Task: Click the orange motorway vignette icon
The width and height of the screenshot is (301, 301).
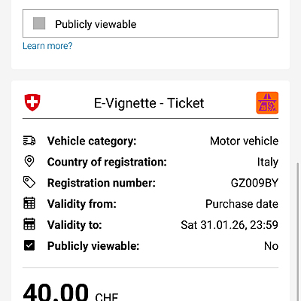Action: click(267, 103)
